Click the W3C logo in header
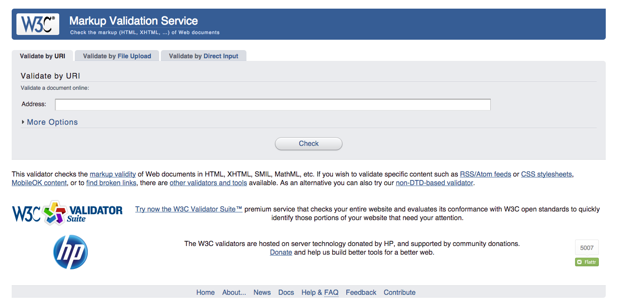Viewport: 617px width, 303px height. (38, 24)
